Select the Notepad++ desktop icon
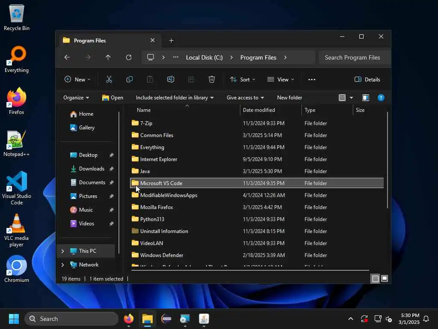 coord(17,144)
